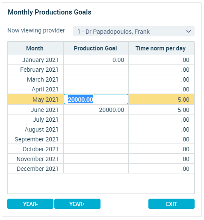204x220 pixels.
Task: Edit the May 2021 production goal field
Action: pyautogui.click(x=96, y=99)
